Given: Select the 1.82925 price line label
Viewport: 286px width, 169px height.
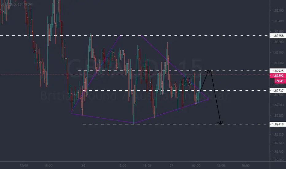Looking at the screenshot, I should click(278, 71).
